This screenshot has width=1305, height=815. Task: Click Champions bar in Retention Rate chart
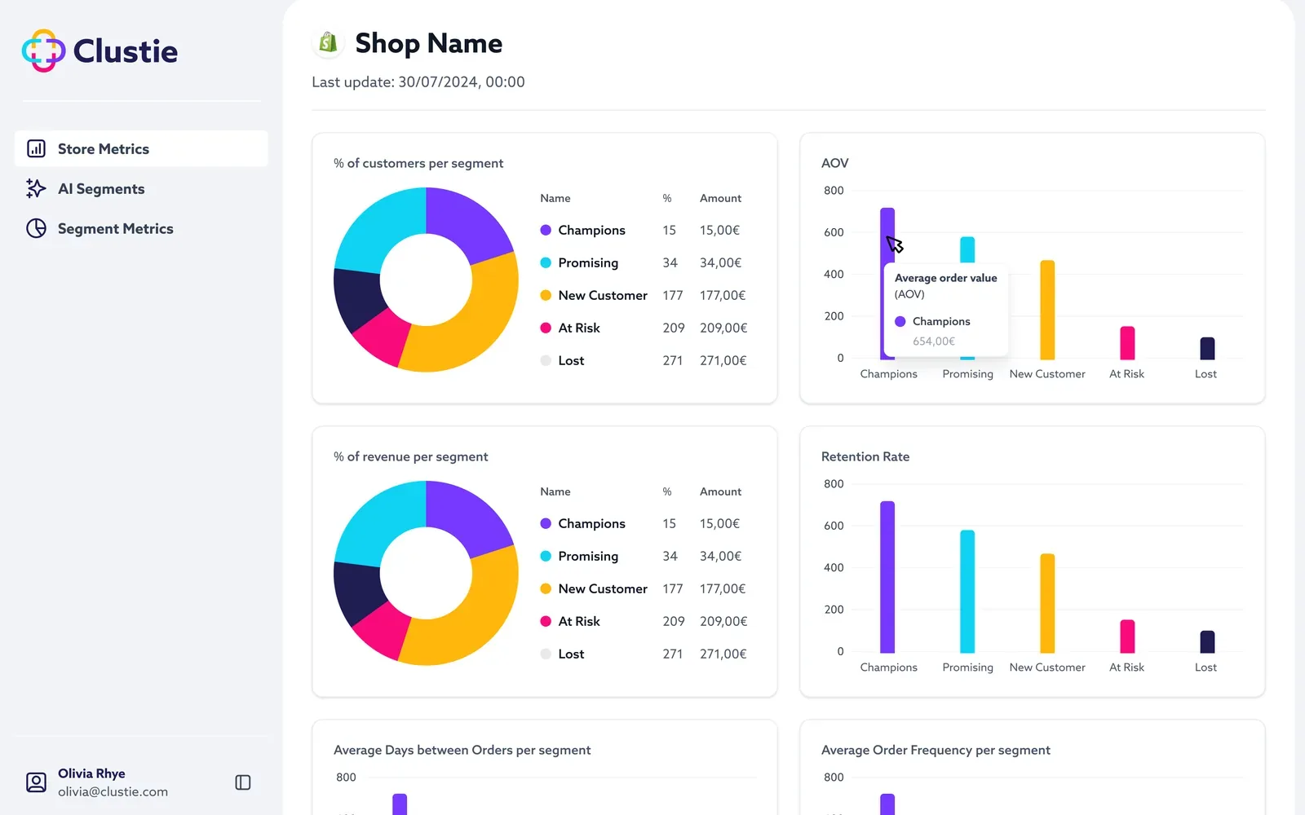(x=887, y=577)
